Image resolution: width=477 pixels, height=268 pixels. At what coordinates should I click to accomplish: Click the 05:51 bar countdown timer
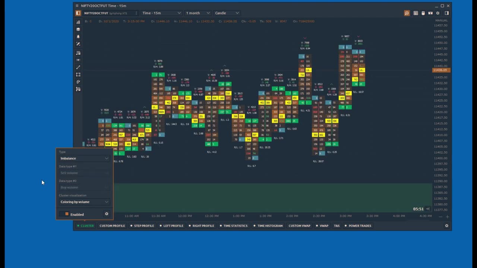[418, 209]
